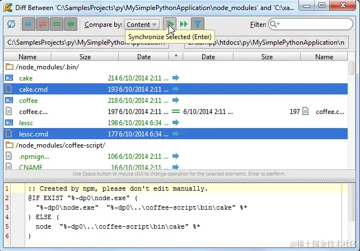
Task: Click copy-right arrow for .npmign...
Action: (176, 156)
